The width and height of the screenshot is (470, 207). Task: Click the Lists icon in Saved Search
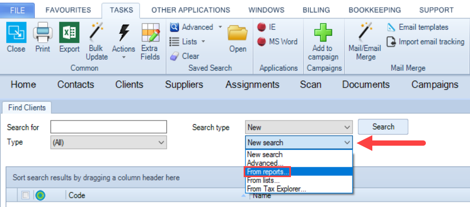(x=174, y=41)
